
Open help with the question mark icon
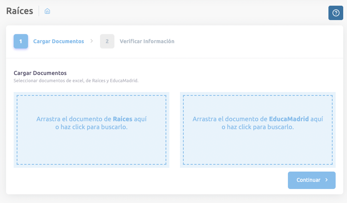336,13
